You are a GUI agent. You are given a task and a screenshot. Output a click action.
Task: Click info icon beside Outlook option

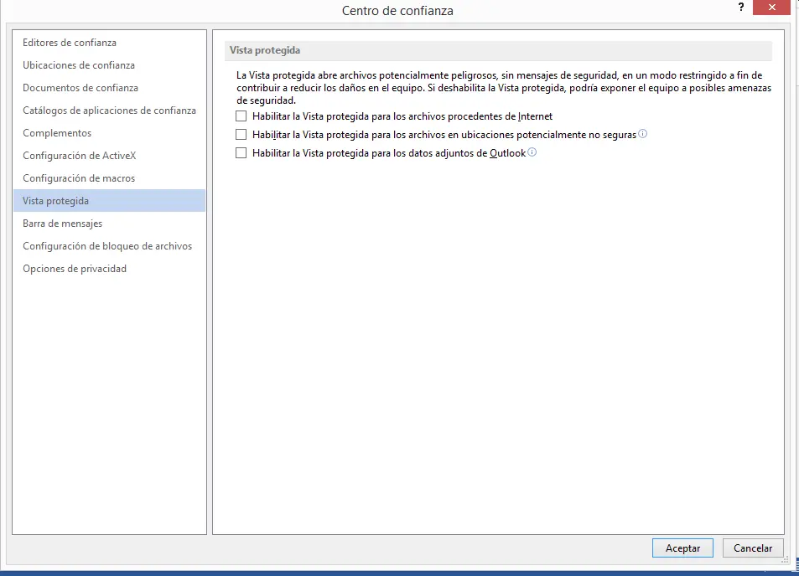point(532,152)
